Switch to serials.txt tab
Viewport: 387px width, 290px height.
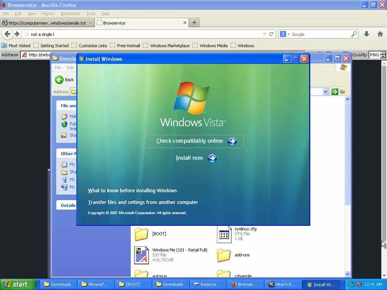[47, 23]
